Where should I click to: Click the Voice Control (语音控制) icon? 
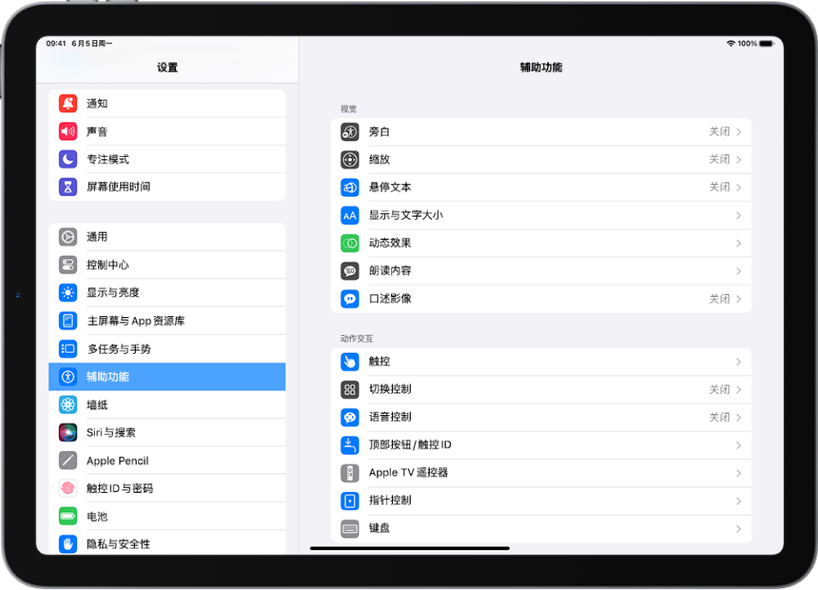click(349, 417)
